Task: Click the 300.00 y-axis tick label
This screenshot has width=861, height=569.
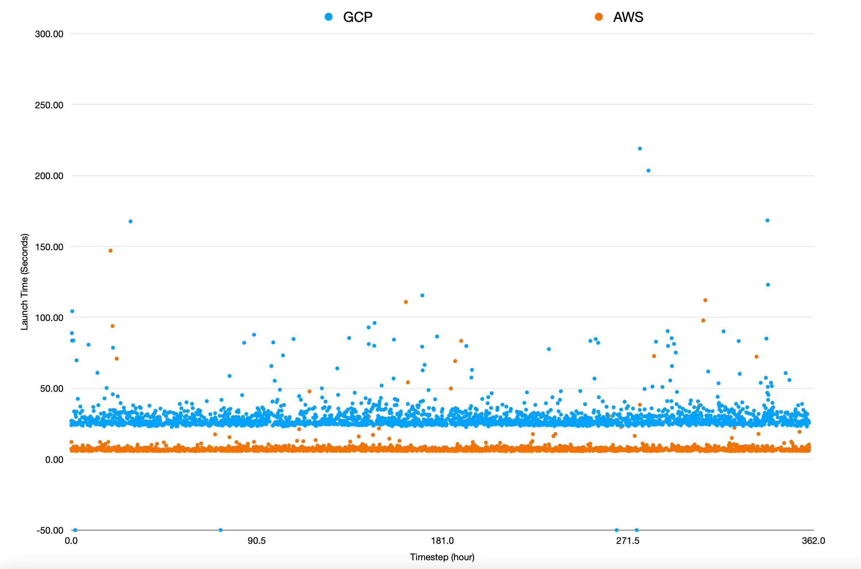Action: [49, 34]
